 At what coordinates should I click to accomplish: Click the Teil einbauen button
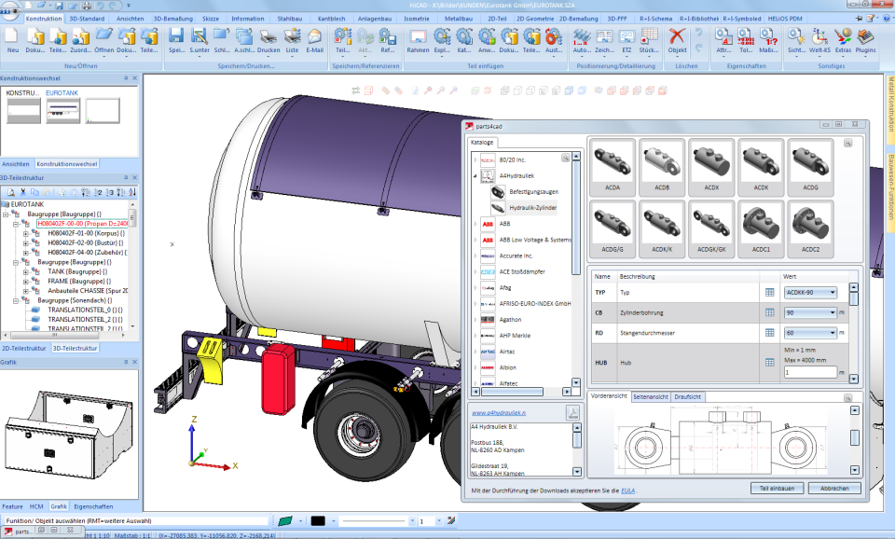point(777,488)
